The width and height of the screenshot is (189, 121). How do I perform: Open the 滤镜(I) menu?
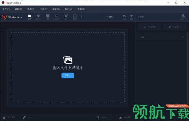[56, 9]
